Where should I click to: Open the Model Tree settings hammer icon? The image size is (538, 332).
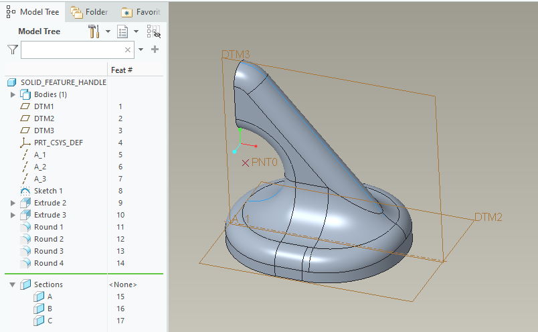pyautogui.click(x=94, y=31)
